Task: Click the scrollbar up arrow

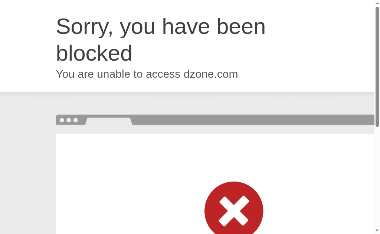Action: point(377,3)
